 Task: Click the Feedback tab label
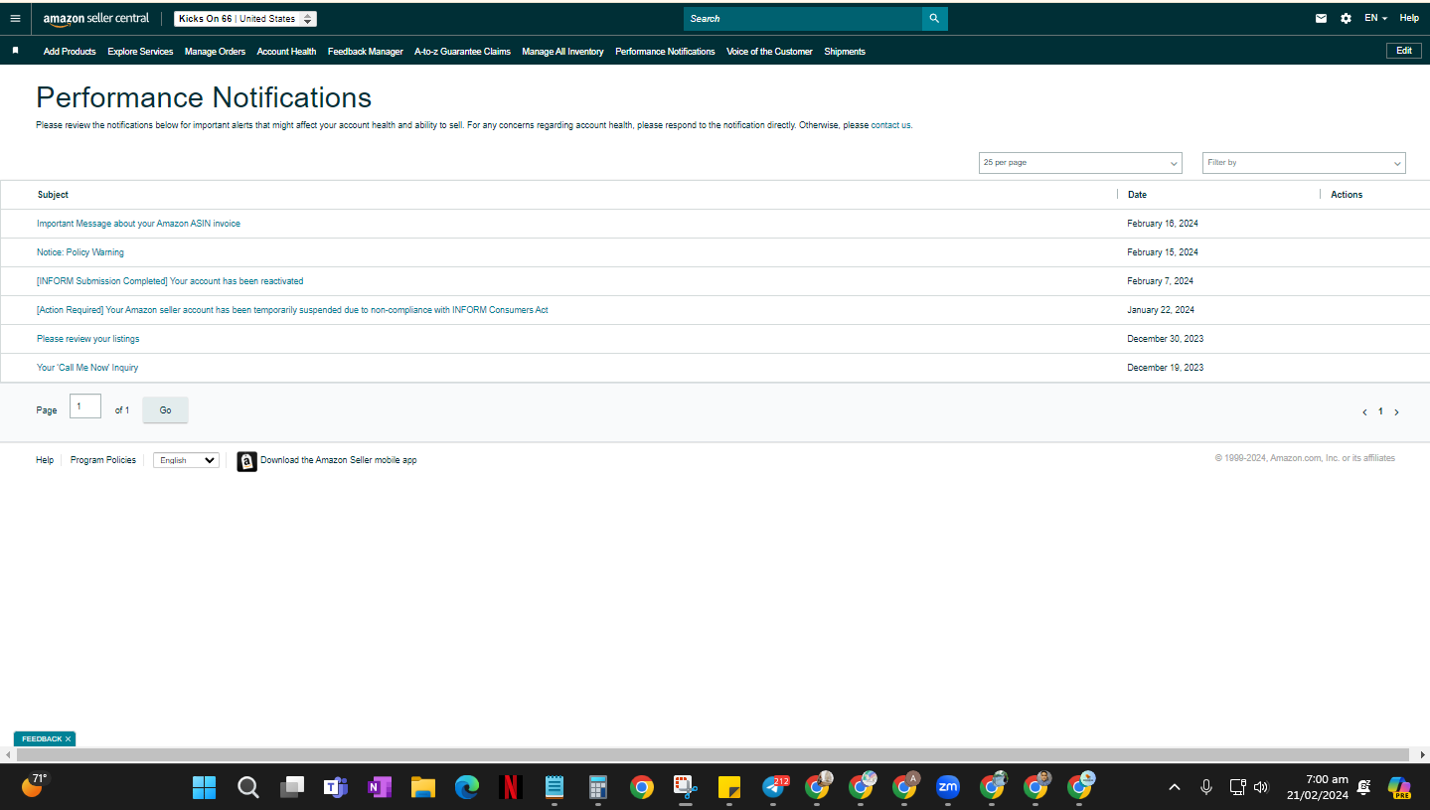click(42, 739)
